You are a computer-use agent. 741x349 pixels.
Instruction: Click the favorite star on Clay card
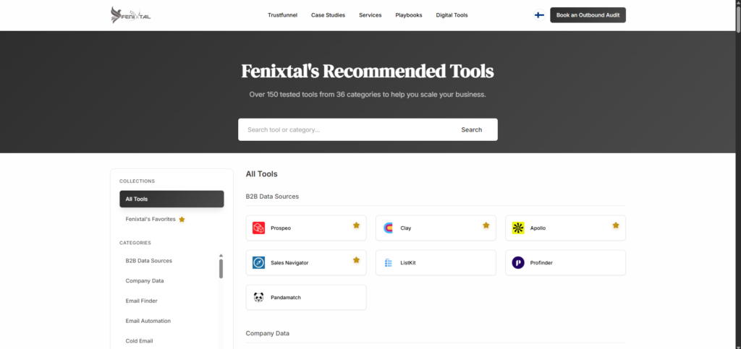tap(486, 225)
